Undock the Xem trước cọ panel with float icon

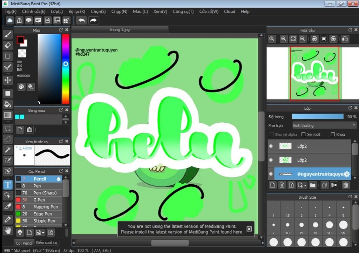(x=61, y=141)
